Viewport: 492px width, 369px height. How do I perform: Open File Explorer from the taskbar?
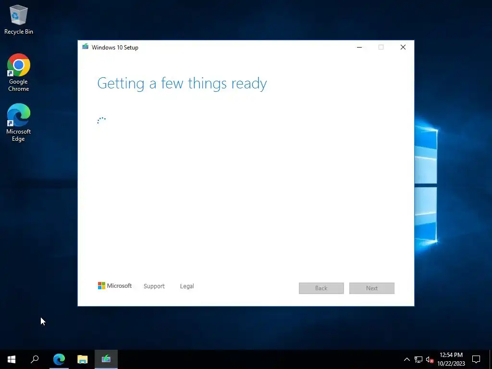click(x=83, y=359)
